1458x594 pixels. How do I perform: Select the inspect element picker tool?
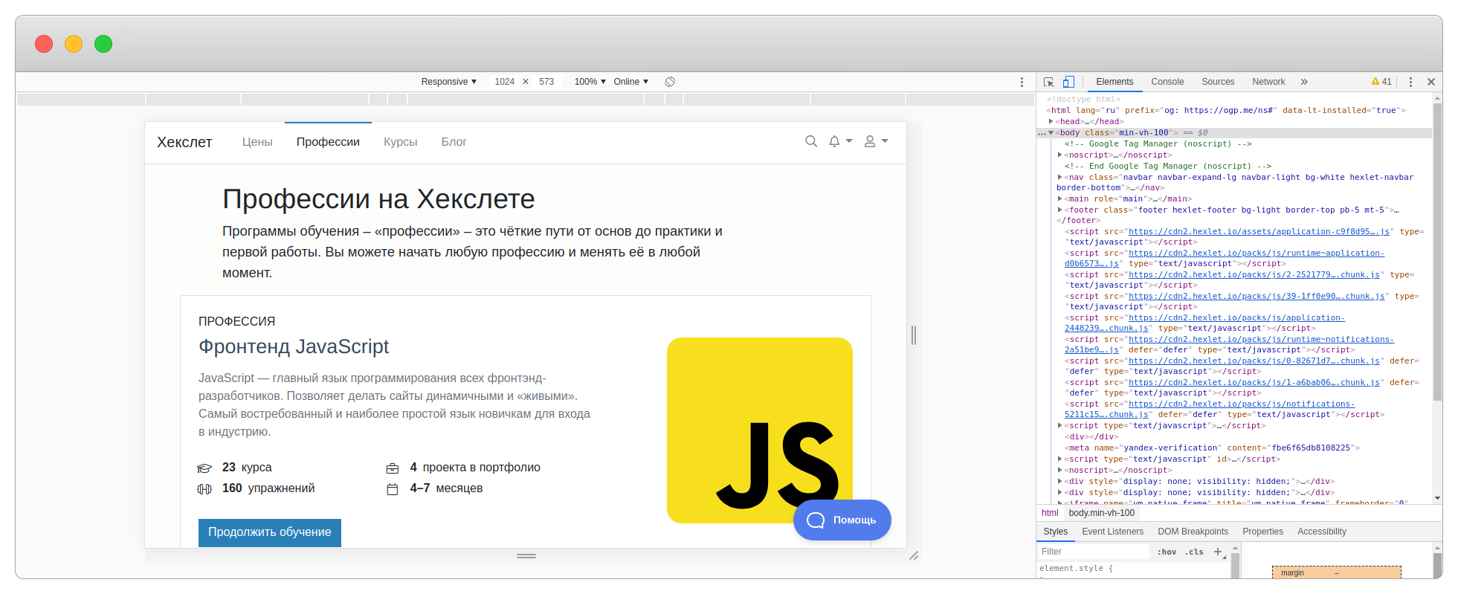click(x=1048, y=82)
